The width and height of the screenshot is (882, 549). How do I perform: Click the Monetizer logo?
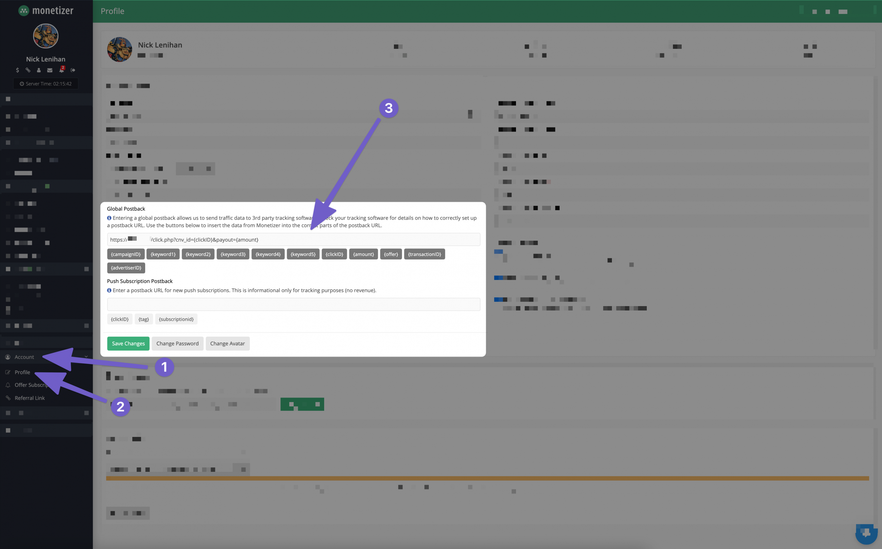pyautogui.click(x=46, y=11)
